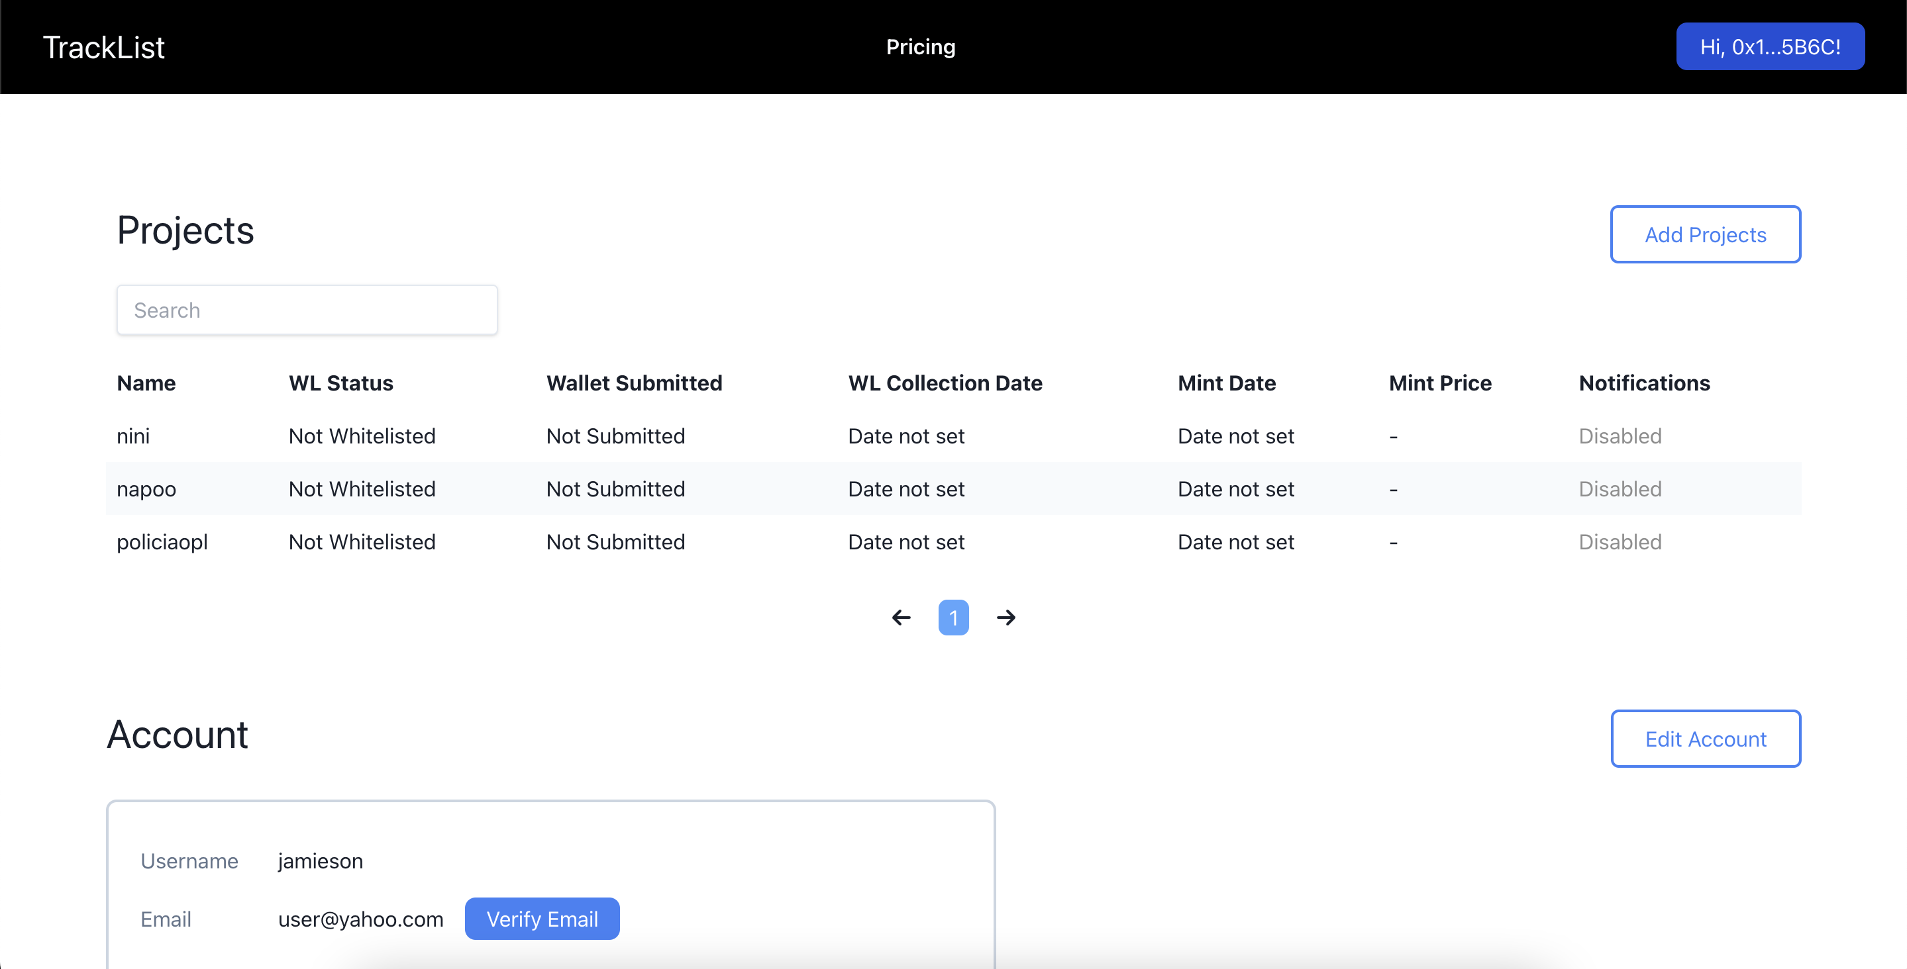
Task: Click the Mint Price column header
Action: tap(1439, 383)
